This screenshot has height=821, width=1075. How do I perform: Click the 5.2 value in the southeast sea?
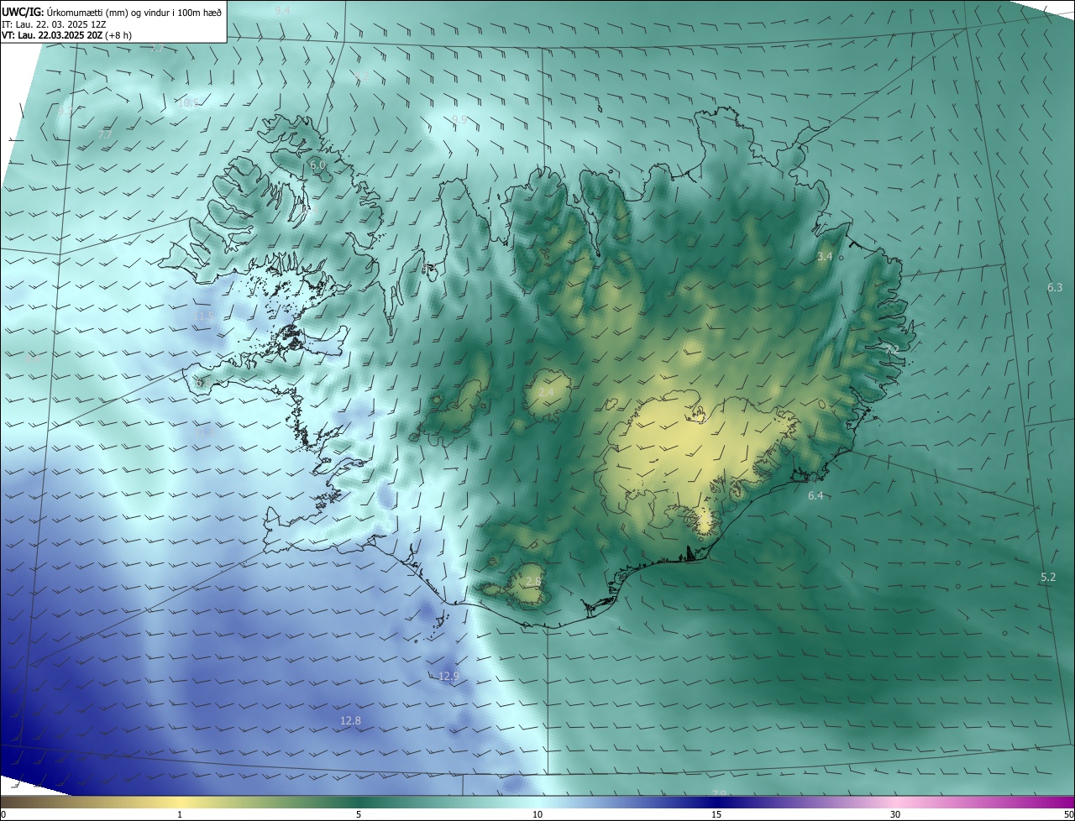[x=1048, y=578]
